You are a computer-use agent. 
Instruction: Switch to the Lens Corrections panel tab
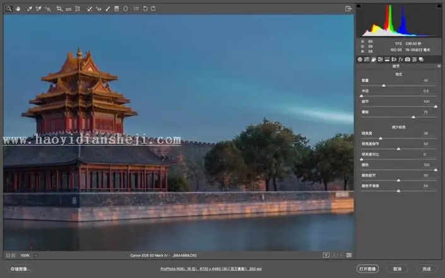click(394, 59)
